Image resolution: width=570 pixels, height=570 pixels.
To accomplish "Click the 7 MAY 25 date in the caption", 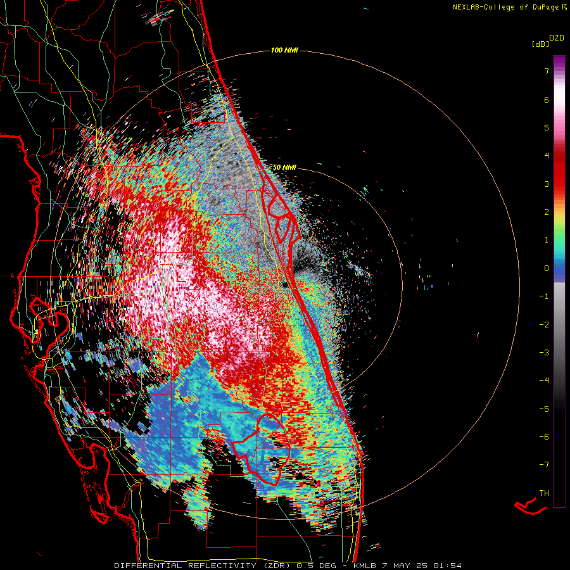I will point(405,566).
